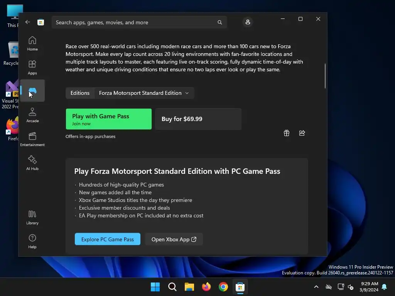
Task: Open Help in sidebar
Action: (32, 241)
